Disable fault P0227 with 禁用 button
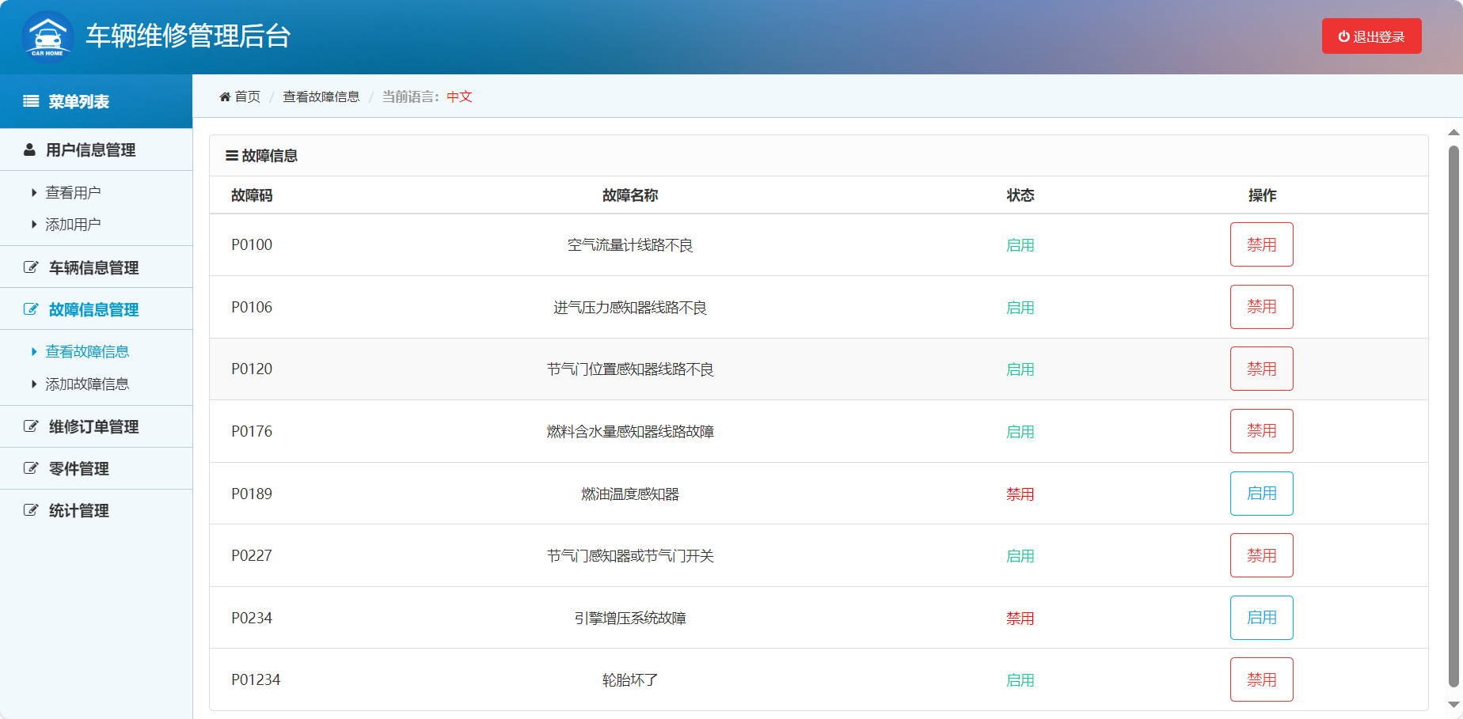This screenshot has height=719, width=1463. click(1261, 555)
